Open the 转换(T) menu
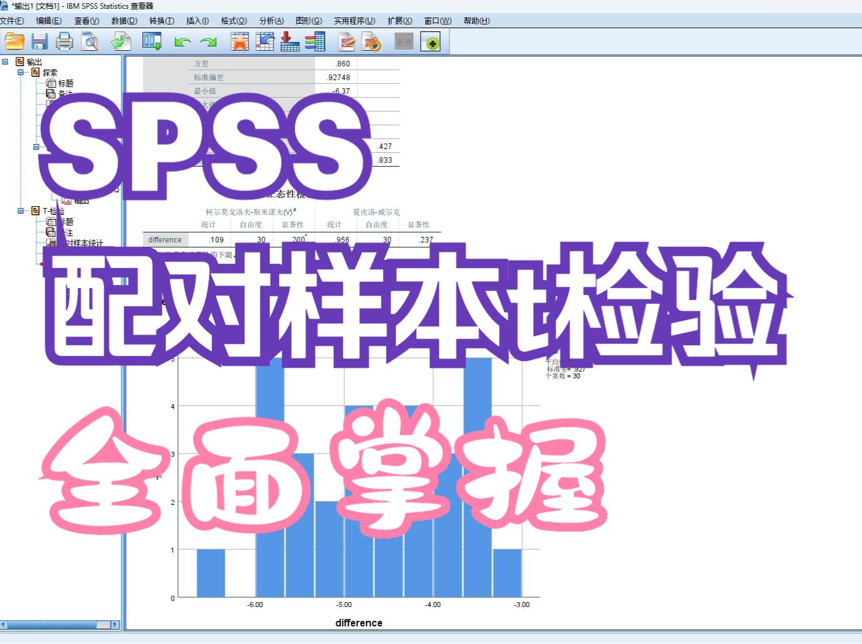 [162, 21]
